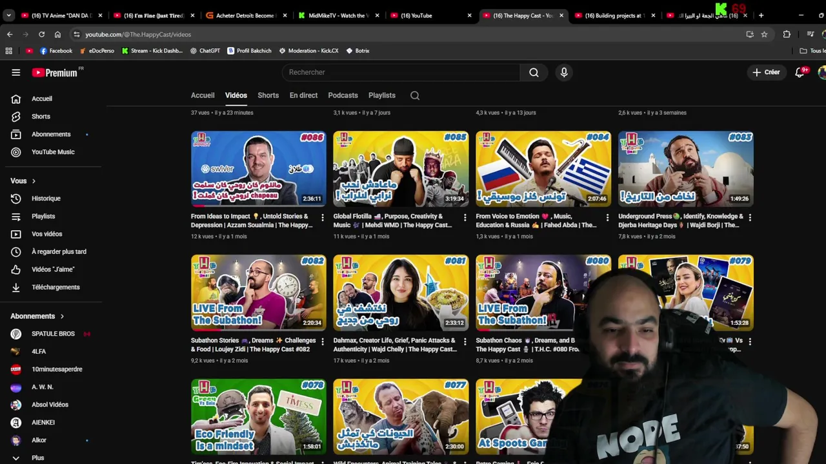The width and height of the screenshot is (826, 464).
Task: Click in the Rechercher search field
Action: pos(401,72)
